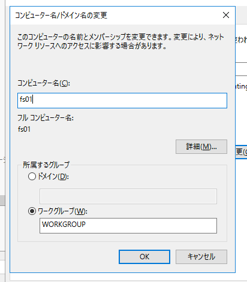Screen dimensions: 247x282
Task: Click the コンピューター名(C): label
Action: (44, 83)
